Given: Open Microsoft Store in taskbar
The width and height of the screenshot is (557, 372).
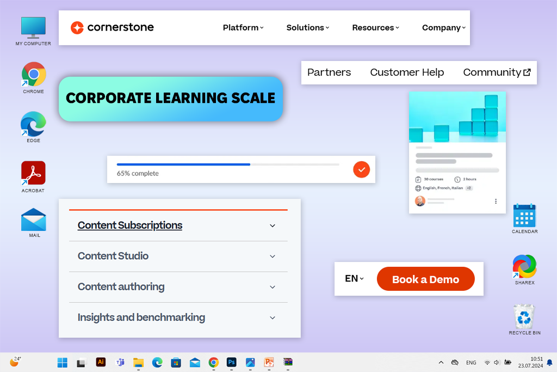Looking at the screenshot, I should (x=176, y=362).
